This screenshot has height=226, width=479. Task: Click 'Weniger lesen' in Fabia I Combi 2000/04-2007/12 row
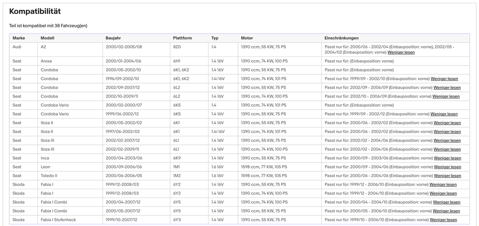[447, 202]
